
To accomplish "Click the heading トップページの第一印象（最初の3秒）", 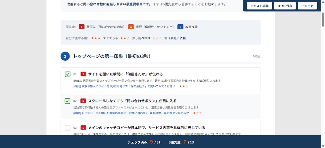I will [x=112, y=56].
